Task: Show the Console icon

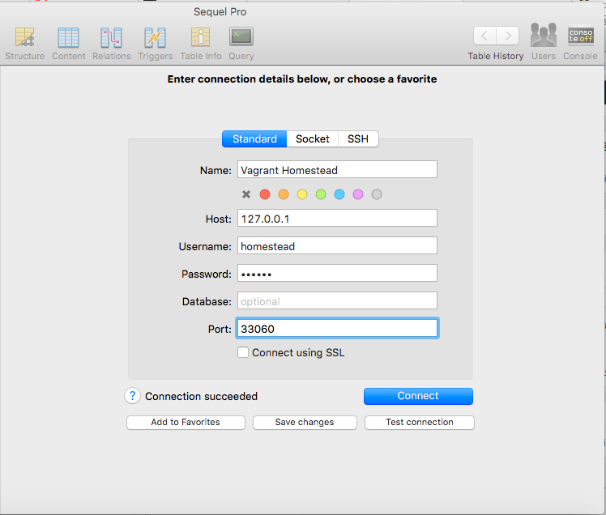Action: click(581, 36)
